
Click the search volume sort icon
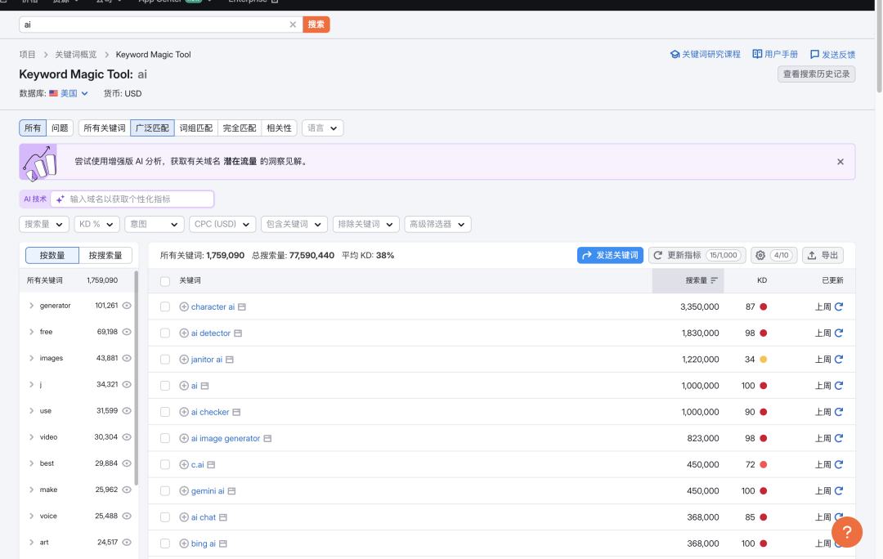tap(715, 280)
